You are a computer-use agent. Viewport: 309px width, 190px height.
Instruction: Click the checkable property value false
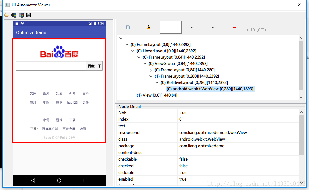point(184,159)
